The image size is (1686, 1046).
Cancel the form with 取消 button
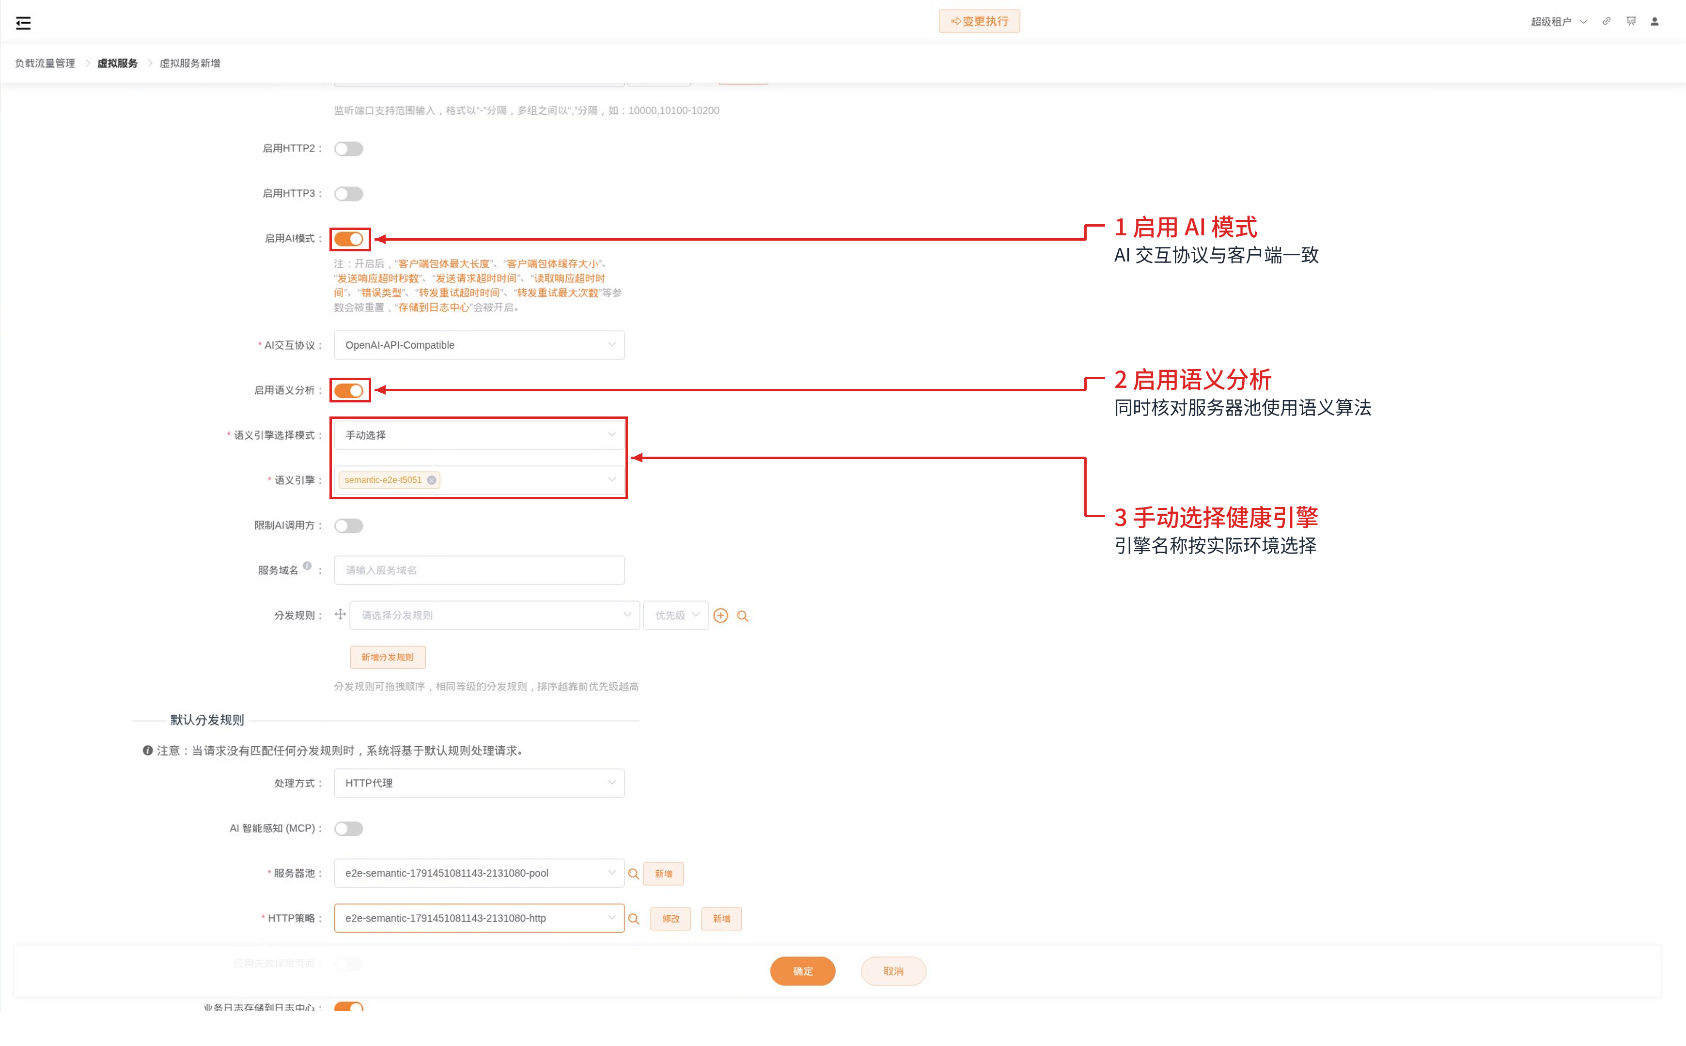click(x=893, y=971)
